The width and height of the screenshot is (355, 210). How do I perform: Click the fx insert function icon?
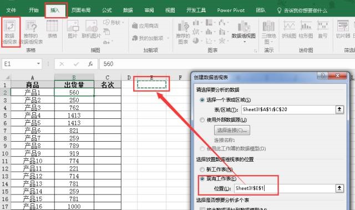90,64
